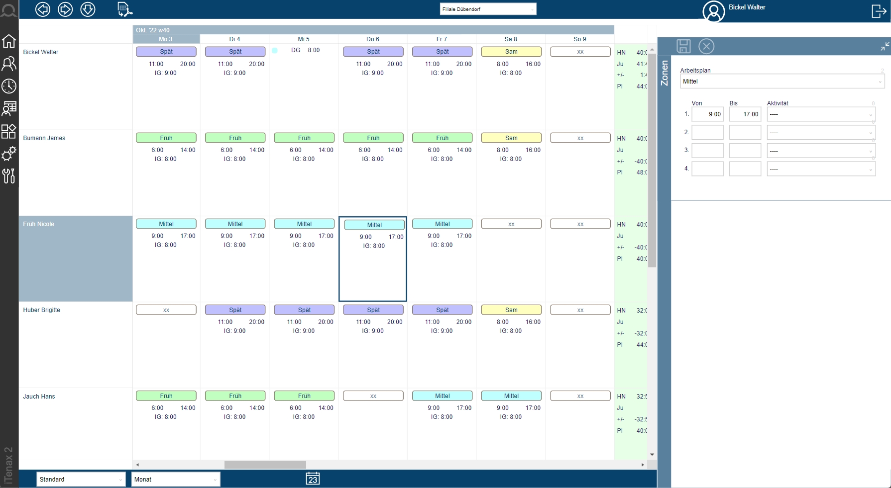Open the Filiale Dübendorf branch dropdown
Screen dimensions: 891x488
[488, 9]
